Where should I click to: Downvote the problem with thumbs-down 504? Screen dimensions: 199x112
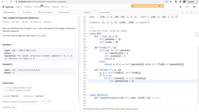25,22
